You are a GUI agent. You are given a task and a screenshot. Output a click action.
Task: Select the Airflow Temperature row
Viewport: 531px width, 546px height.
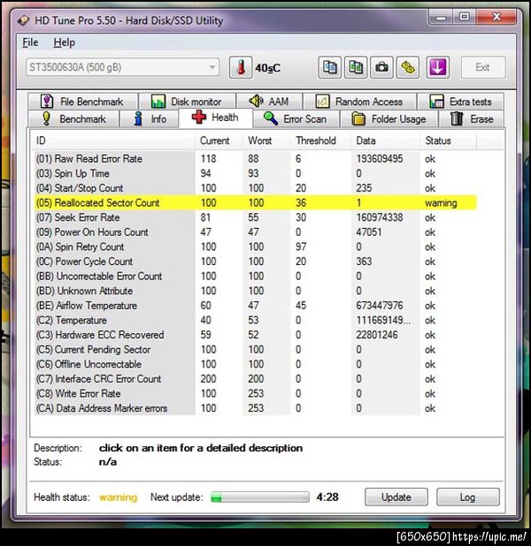click(x=256, y=306)
